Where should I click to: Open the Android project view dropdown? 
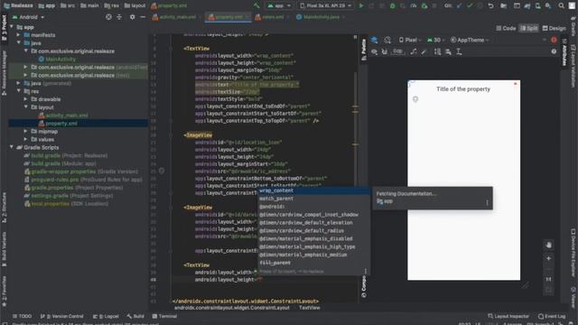click(28, 17)
